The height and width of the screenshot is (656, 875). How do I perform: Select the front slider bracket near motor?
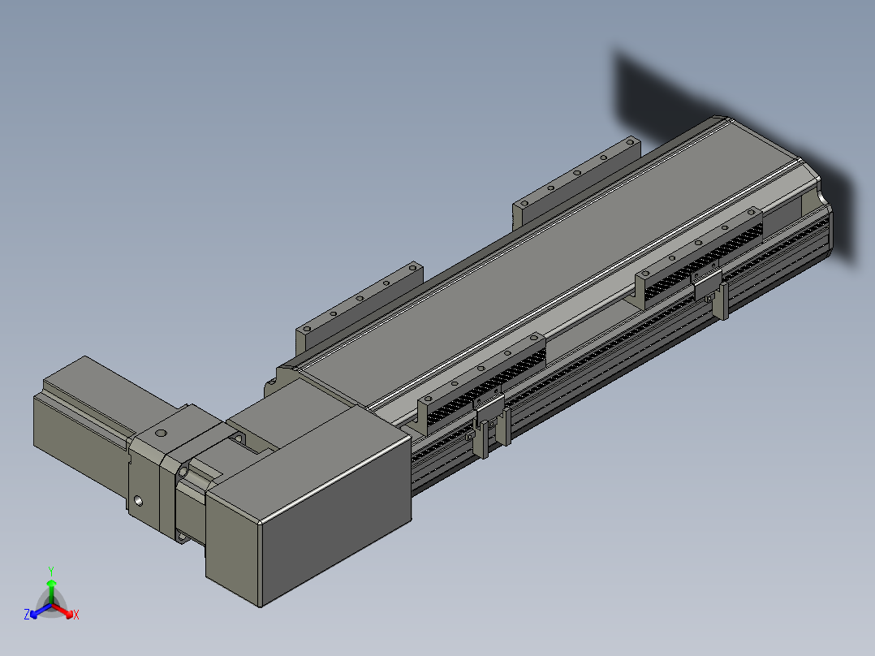[481, 382]
